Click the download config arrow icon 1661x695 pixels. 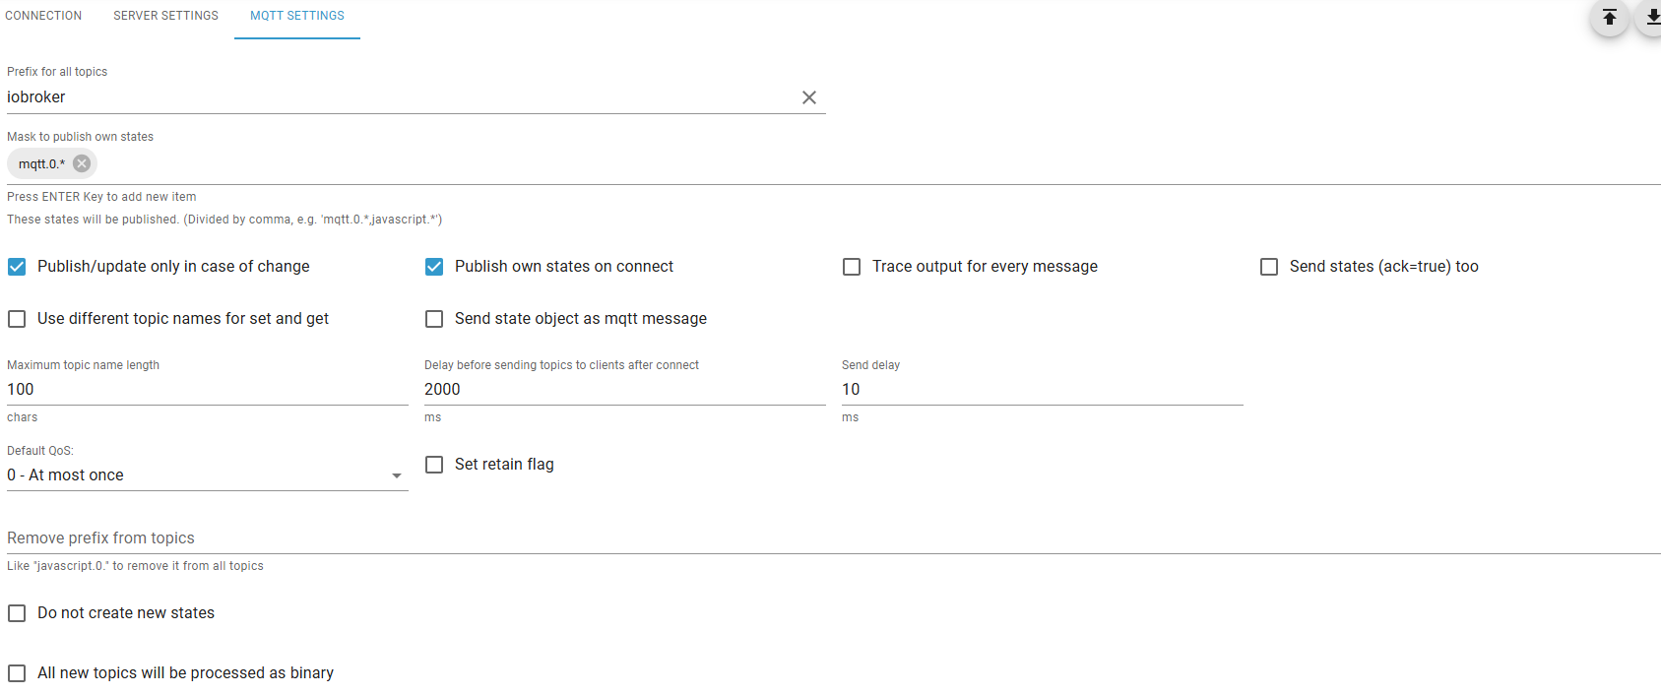1651,18
